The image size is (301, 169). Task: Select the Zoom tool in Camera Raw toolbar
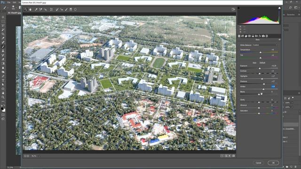[25, 9]
